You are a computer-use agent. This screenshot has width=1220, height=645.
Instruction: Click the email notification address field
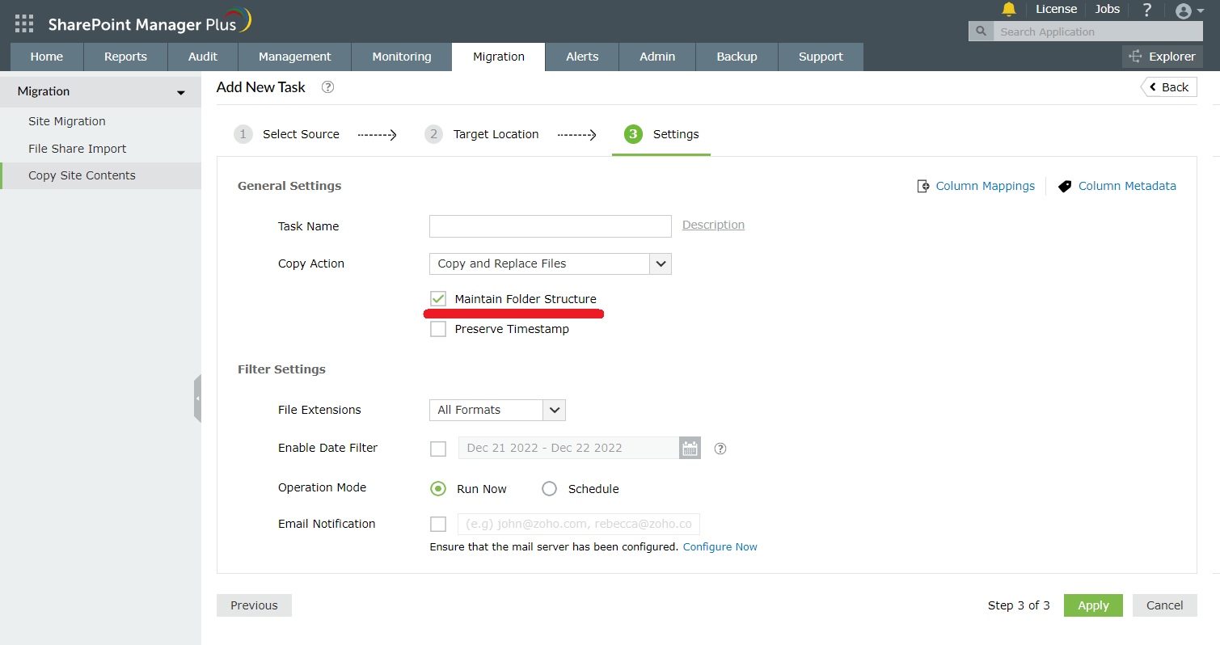pos(579,524)
